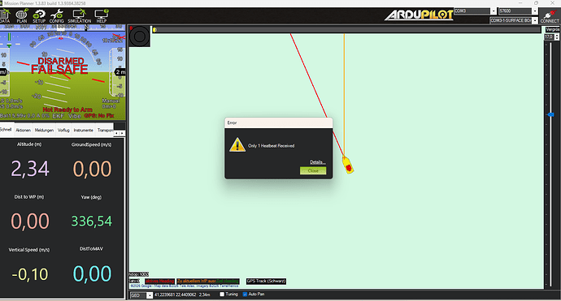Image resolution: width=561 pixels, height=301 pixels.
Task: Disable the Auto Pan checkbox
Action: pos(245,295)
